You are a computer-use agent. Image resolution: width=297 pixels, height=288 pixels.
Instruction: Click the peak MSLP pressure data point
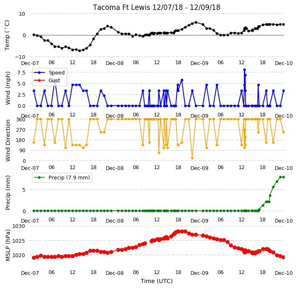click(x=178, y=231)
